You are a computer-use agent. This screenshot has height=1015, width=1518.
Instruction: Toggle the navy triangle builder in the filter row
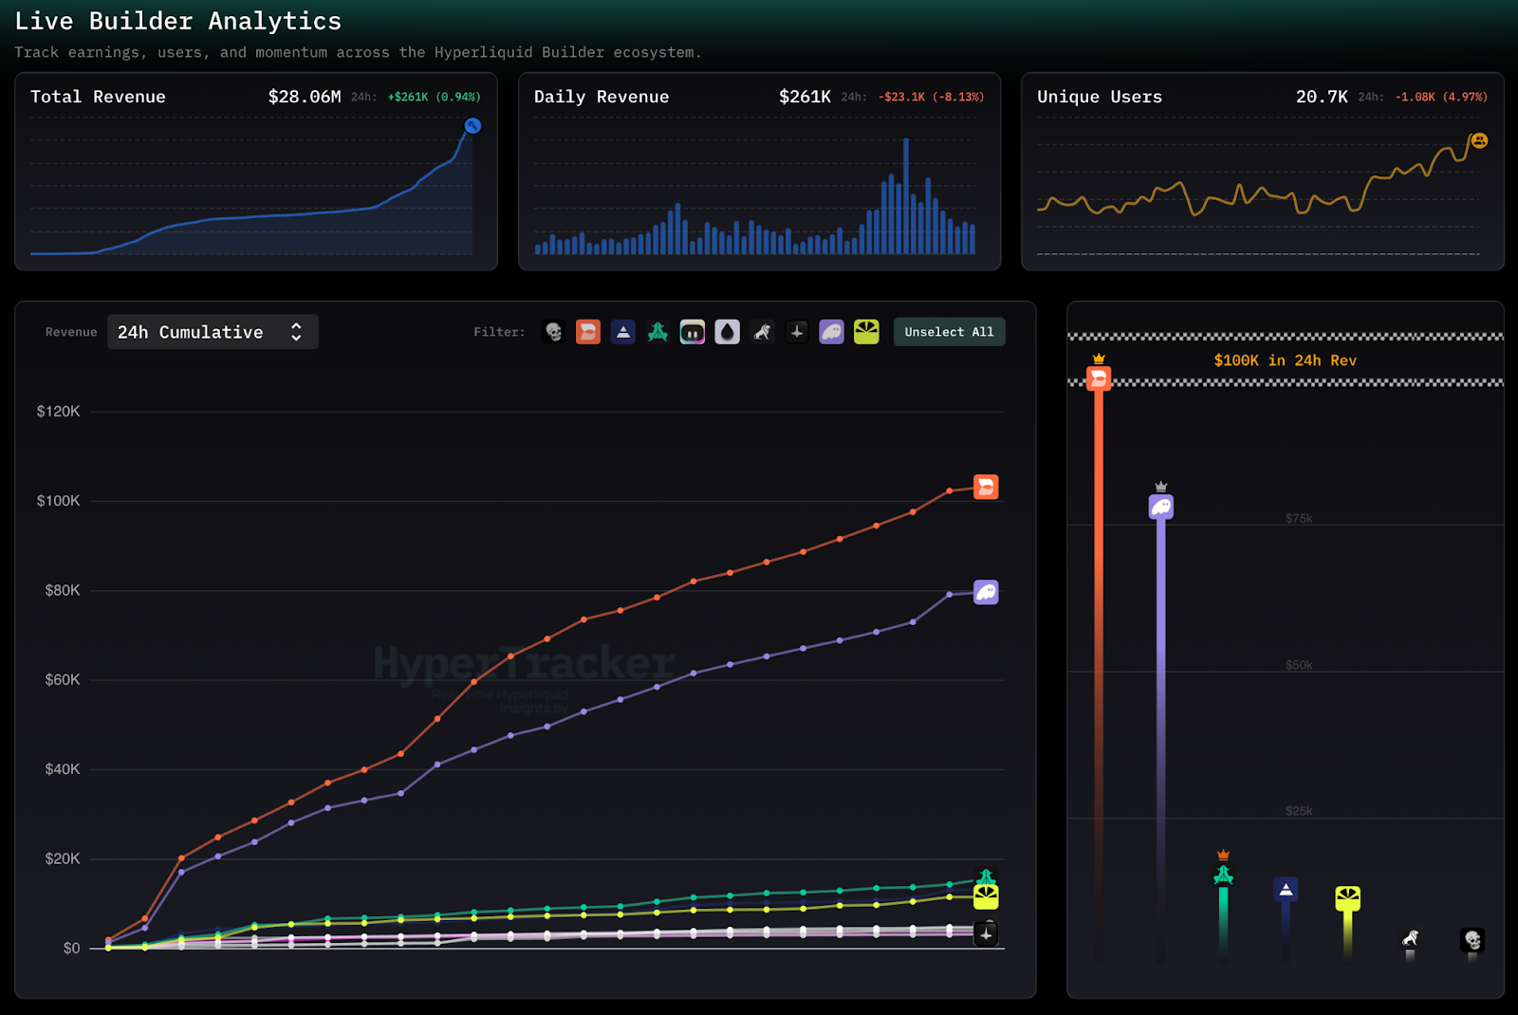point(623,332)
